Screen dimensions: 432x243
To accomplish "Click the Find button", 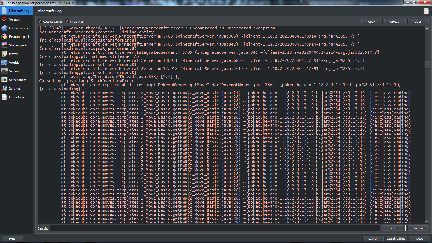I will pyautogui.click(x=392, y=228).
